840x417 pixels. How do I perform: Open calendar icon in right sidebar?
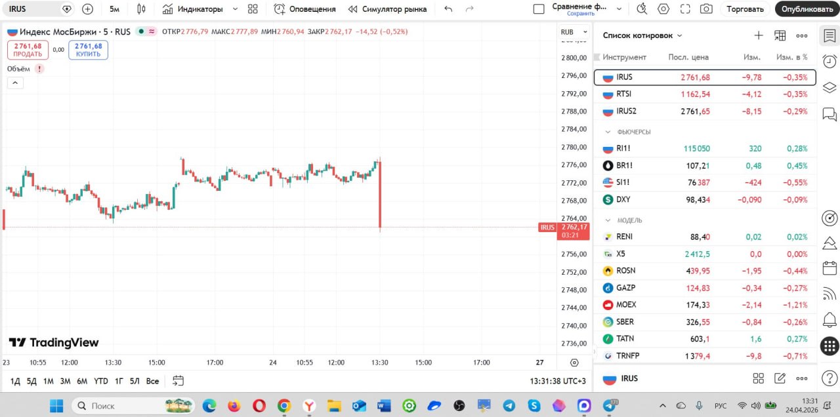coord(829,268)
